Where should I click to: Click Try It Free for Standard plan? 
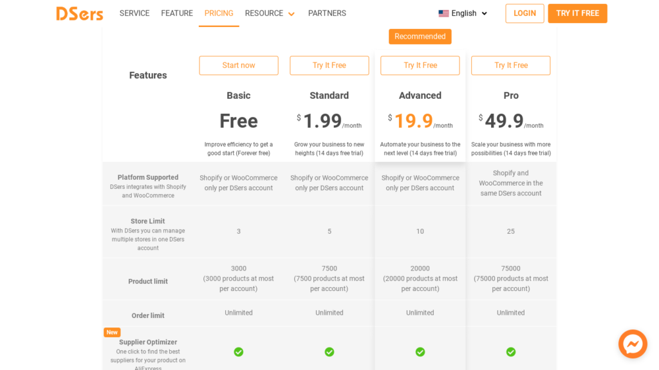coord(329,66)
